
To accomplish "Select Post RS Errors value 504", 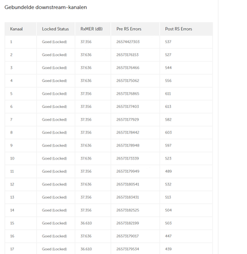I will pos(168,210).
